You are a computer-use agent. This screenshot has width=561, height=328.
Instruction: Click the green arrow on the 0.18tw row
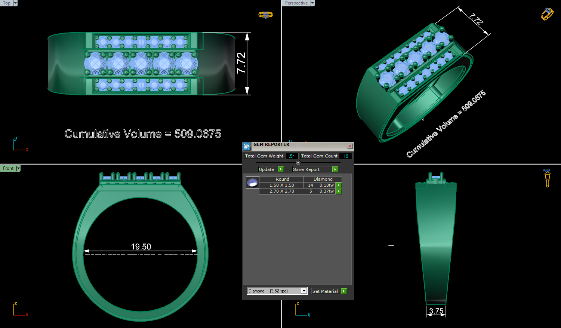point(338,185)
